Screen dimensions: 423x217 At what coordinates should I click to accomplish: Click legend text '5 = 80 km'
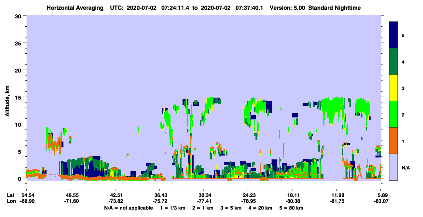click(x=291, y=208)
